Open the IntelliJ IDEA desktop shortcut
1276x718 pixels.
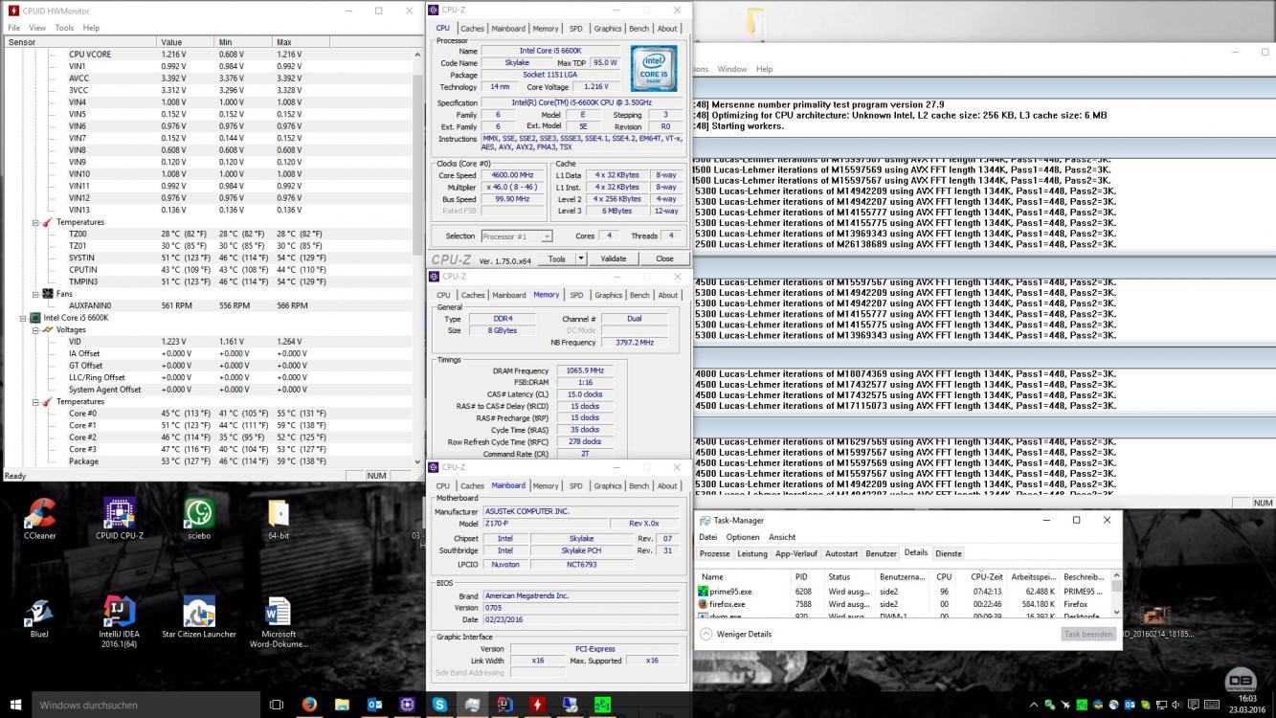coord(119,622)
